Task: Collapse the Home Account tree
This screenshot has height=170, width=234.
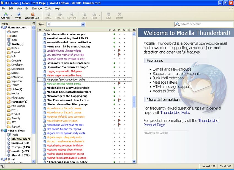Action: (x=2, y=27)
